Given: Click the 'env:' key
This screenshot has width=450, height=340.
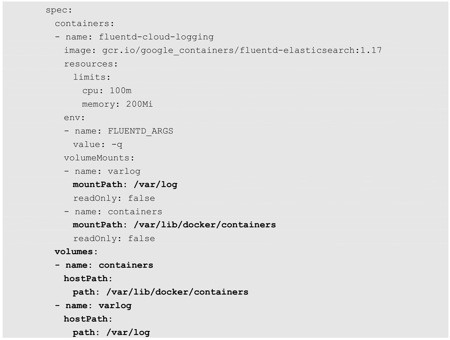Looking at the screenshot, I should 74,118.
